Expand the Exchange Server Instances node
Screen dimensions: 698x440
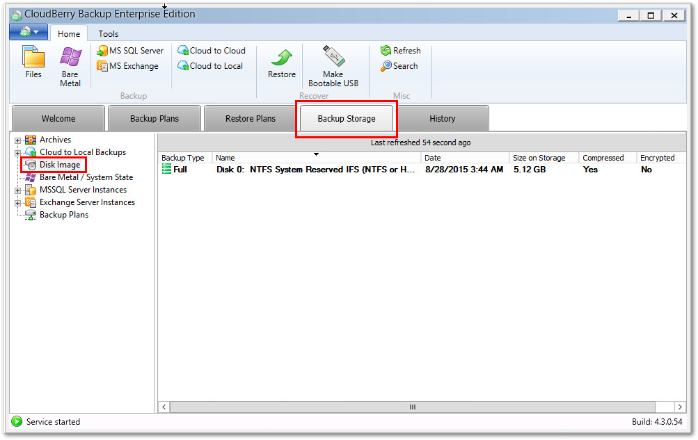coord(17,202)
